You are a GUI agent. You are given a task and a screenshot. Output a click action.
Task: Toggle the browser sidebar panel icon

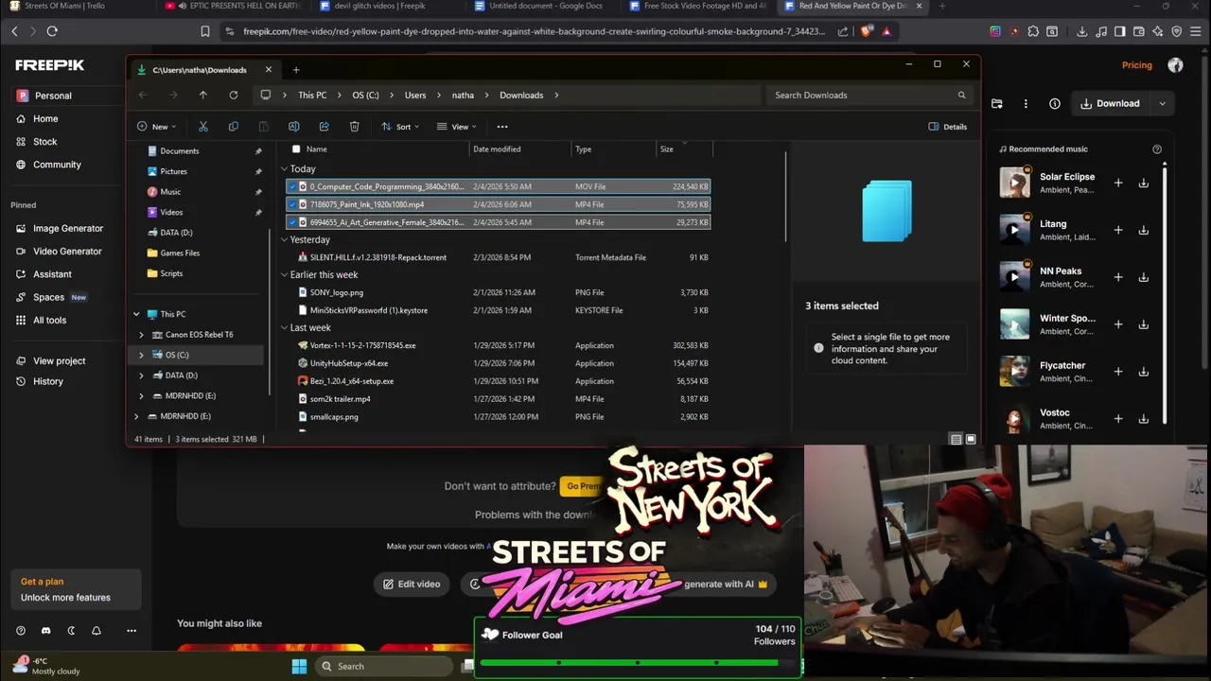pyautogui.click(x=1119, y=31)
